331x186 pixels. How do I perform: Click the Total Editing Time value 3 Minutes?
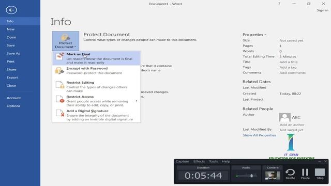(288, 56)
